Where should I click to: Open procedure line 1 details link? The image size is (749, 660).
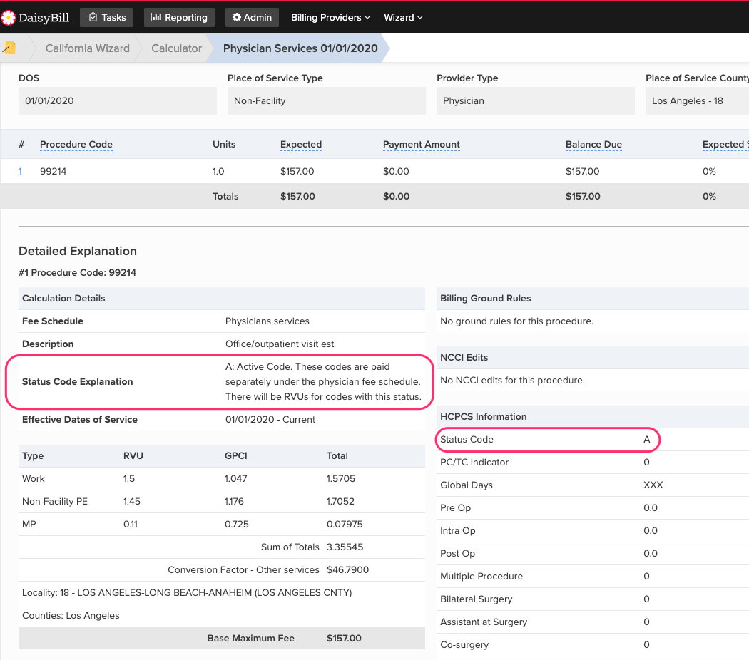coord(20,171)
